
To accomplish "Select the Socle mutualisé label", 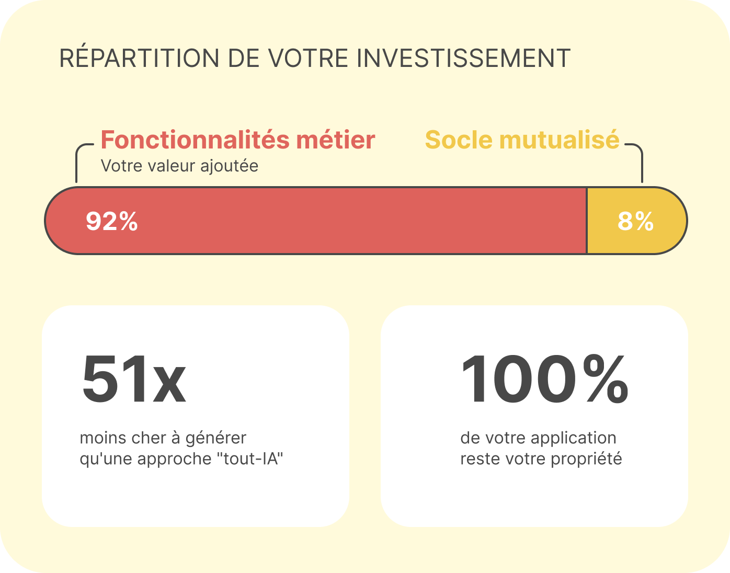I will click(522, 140).
